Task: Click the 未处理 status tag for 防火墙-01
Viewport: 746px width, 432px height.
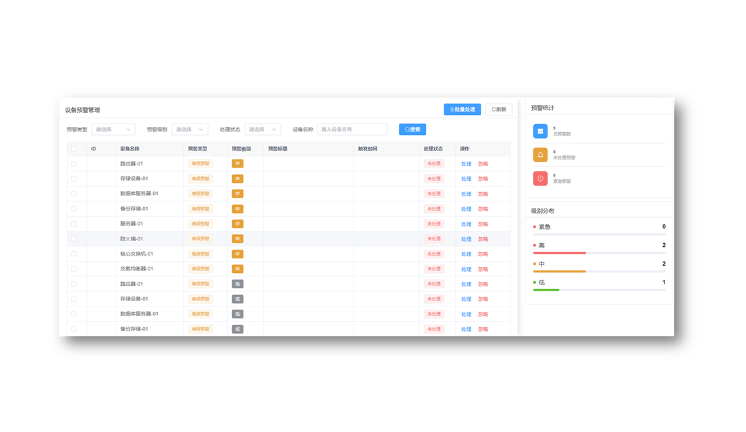Action: click(x=433, y=239)
